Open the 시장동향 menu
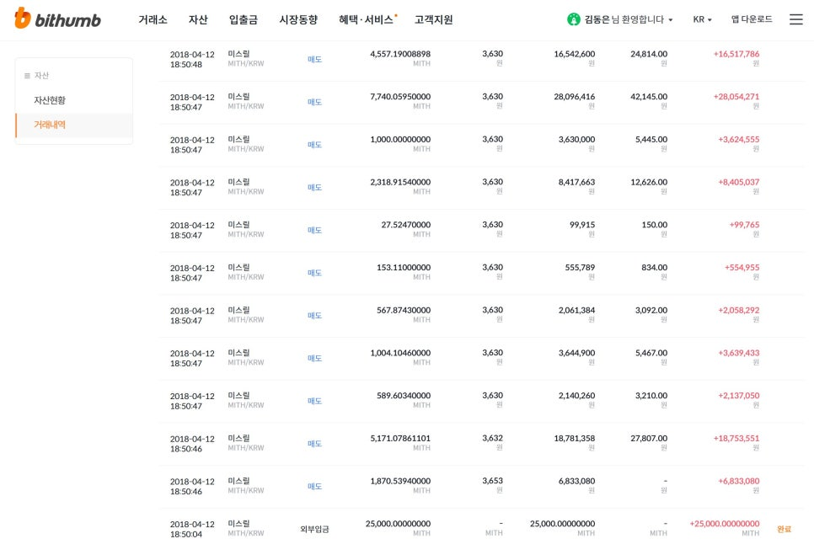This screenshot has height=544, width=814. (298, 19)
